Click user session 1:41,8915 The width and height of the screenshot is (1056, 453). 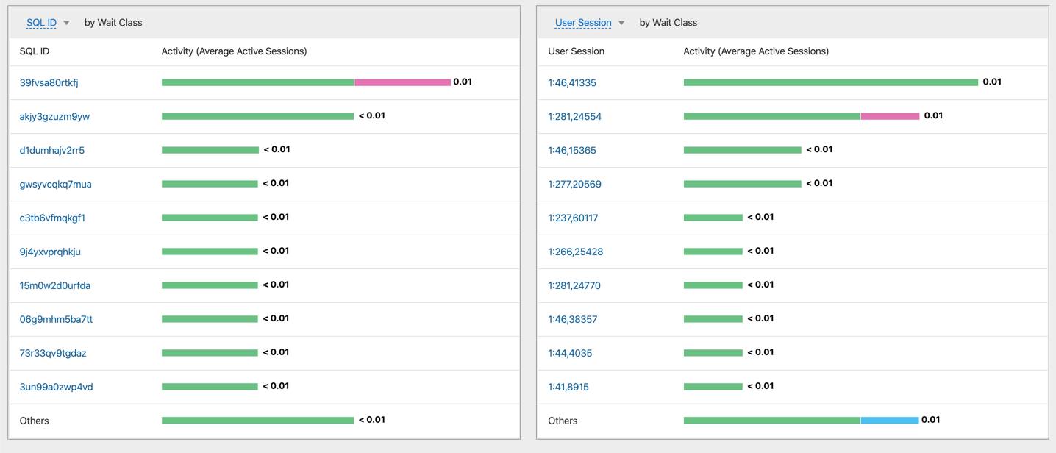coord(568,388)
